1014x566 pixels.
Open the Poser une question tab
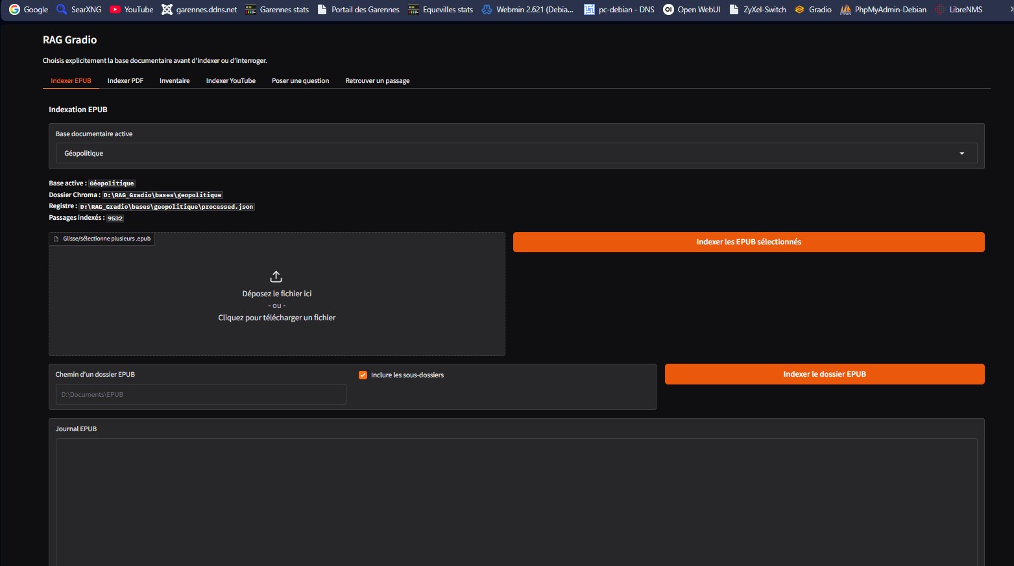click(x=300, y=81)
